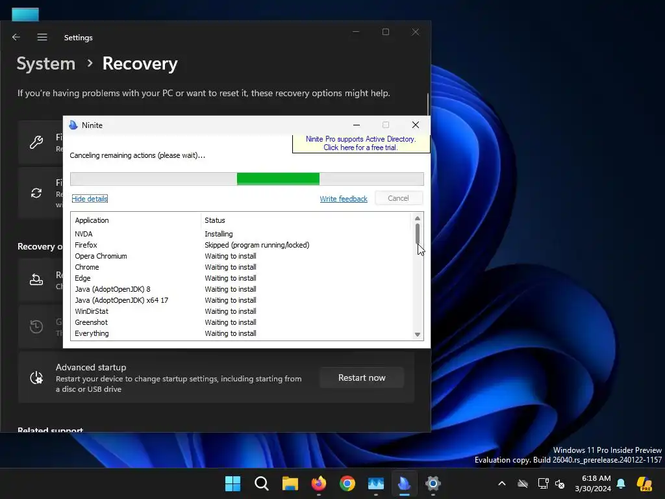Open notifications bell icon

(621, 483)
